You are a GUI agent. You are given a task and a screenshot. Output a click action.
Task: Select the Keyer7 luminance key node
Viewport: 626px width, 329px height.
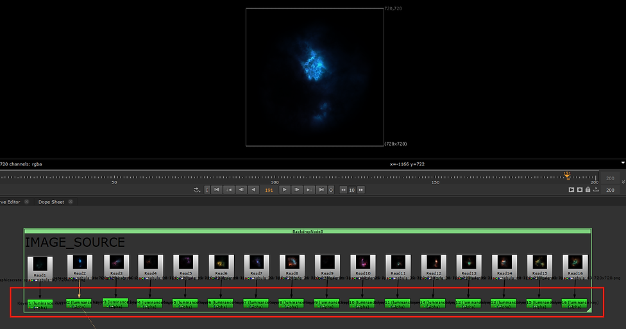click(x=257, y=303)
